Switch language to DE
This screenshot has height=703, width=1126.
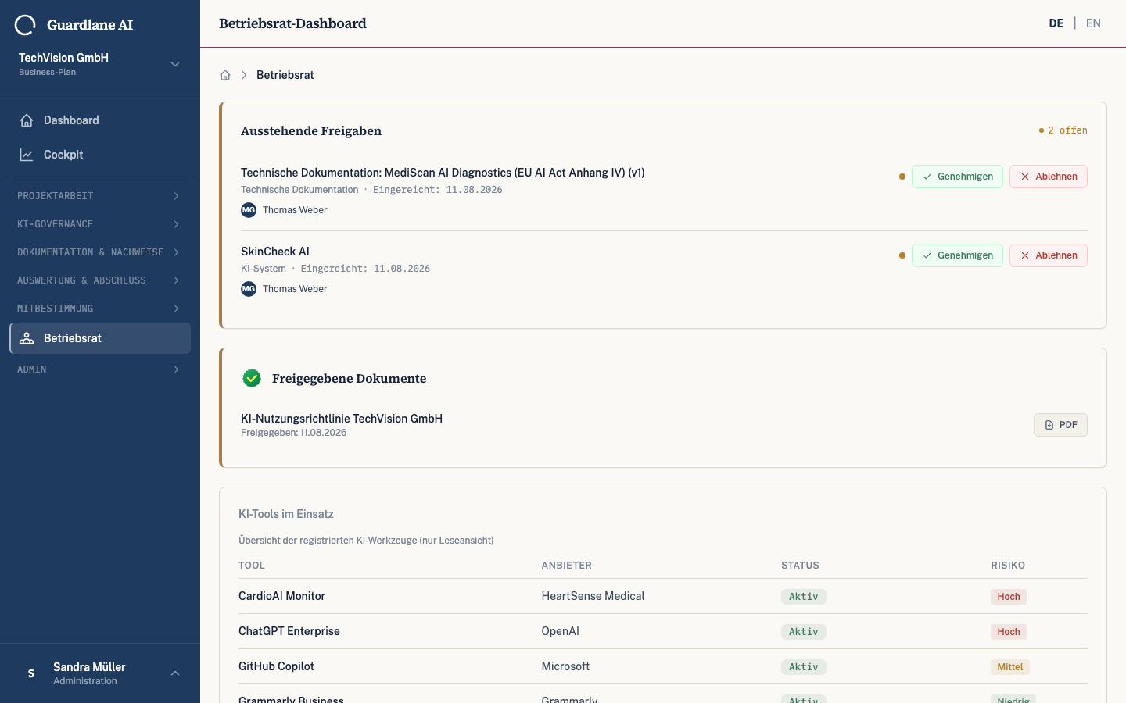pos(1056,23)
